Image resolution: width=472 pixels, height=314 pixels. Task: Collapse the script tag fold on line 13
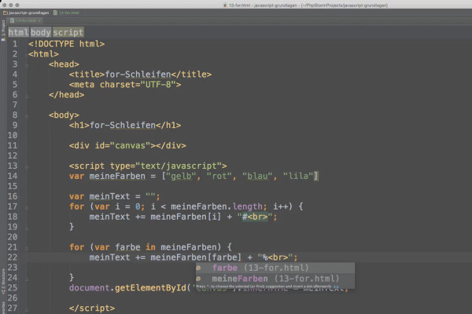27,167
